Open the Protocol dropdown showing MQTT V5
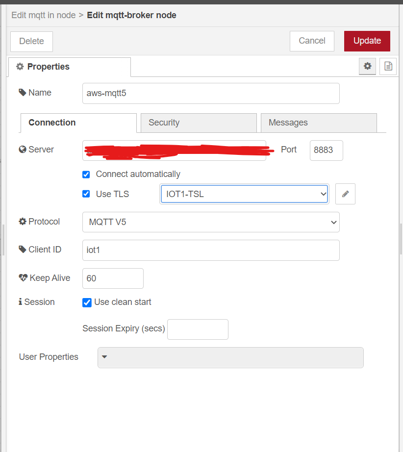 tap(211, 222)
